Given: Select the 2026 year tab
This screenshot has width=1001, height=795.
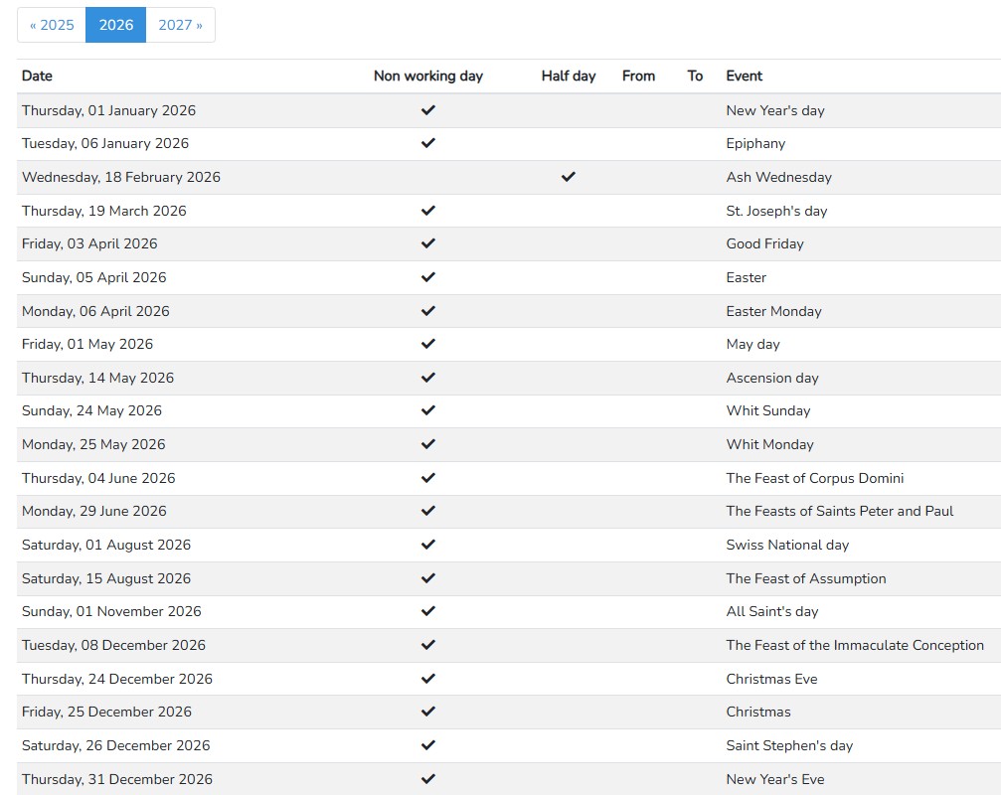Looking at the screenshot, I should [x=116, y=25].
